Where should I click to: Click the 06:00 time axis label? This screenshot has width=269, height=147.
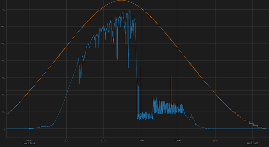(x=29, y=140)
